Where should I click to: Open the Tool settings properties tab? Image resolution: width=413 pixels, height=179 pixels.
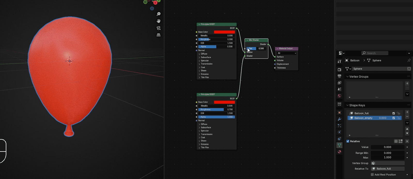click(x=339, y=61)
